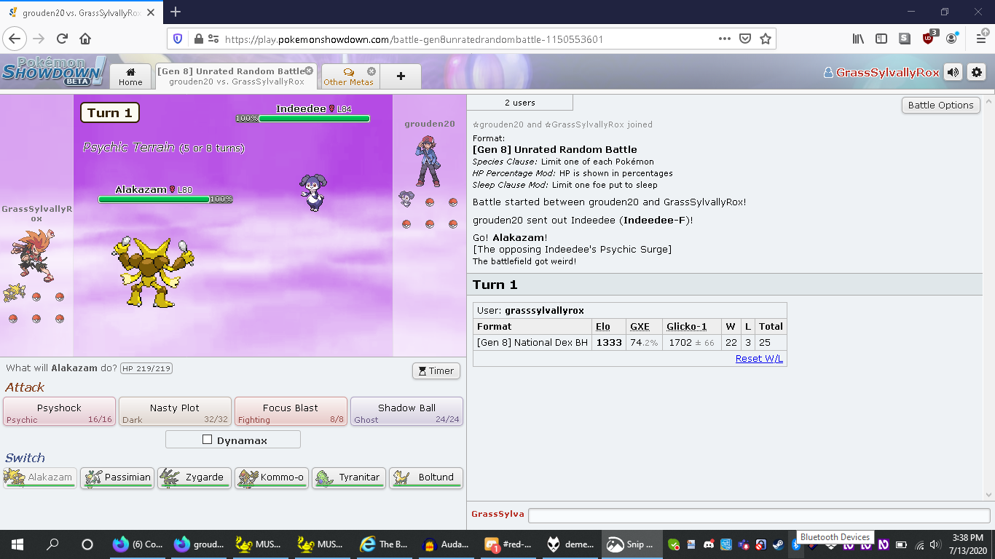Click the opposing Indeedee sprite
995x559 pixels.
(313, 193)
